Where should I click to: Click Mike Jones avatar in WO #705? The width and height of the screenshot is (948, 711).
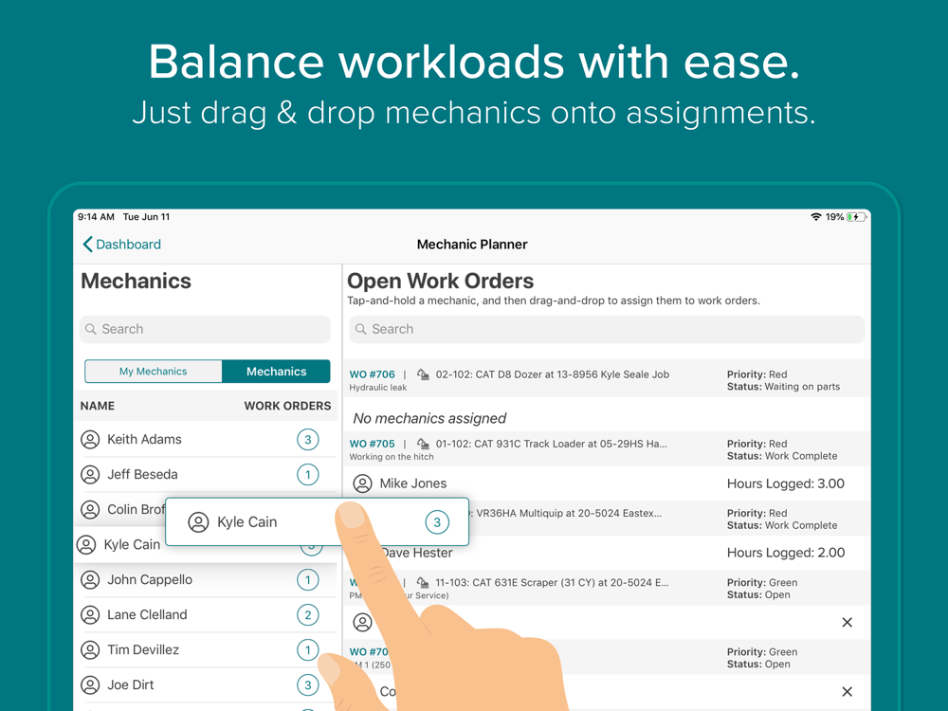(363, 483)
